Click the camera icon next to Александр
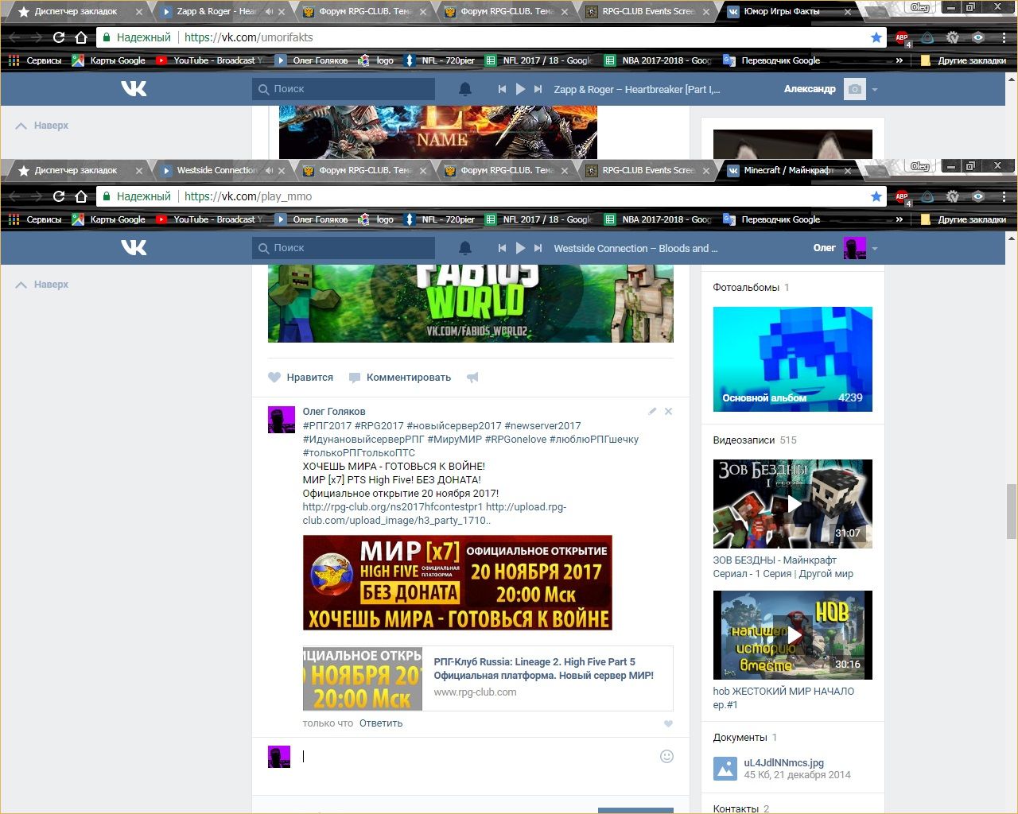The height and width of the screenshot is (814, 1018). [x=854, y=89]
